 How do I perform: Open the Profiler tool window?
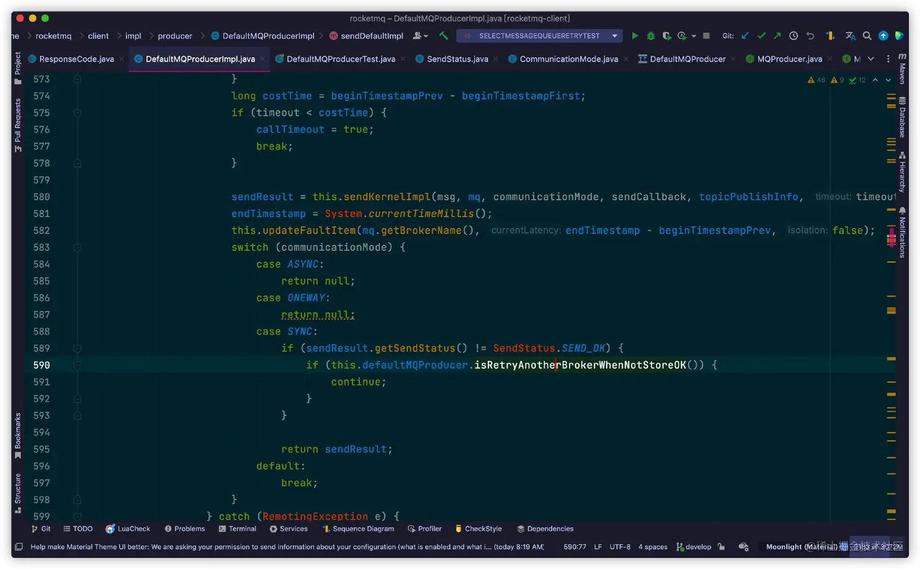click(425, 529)
